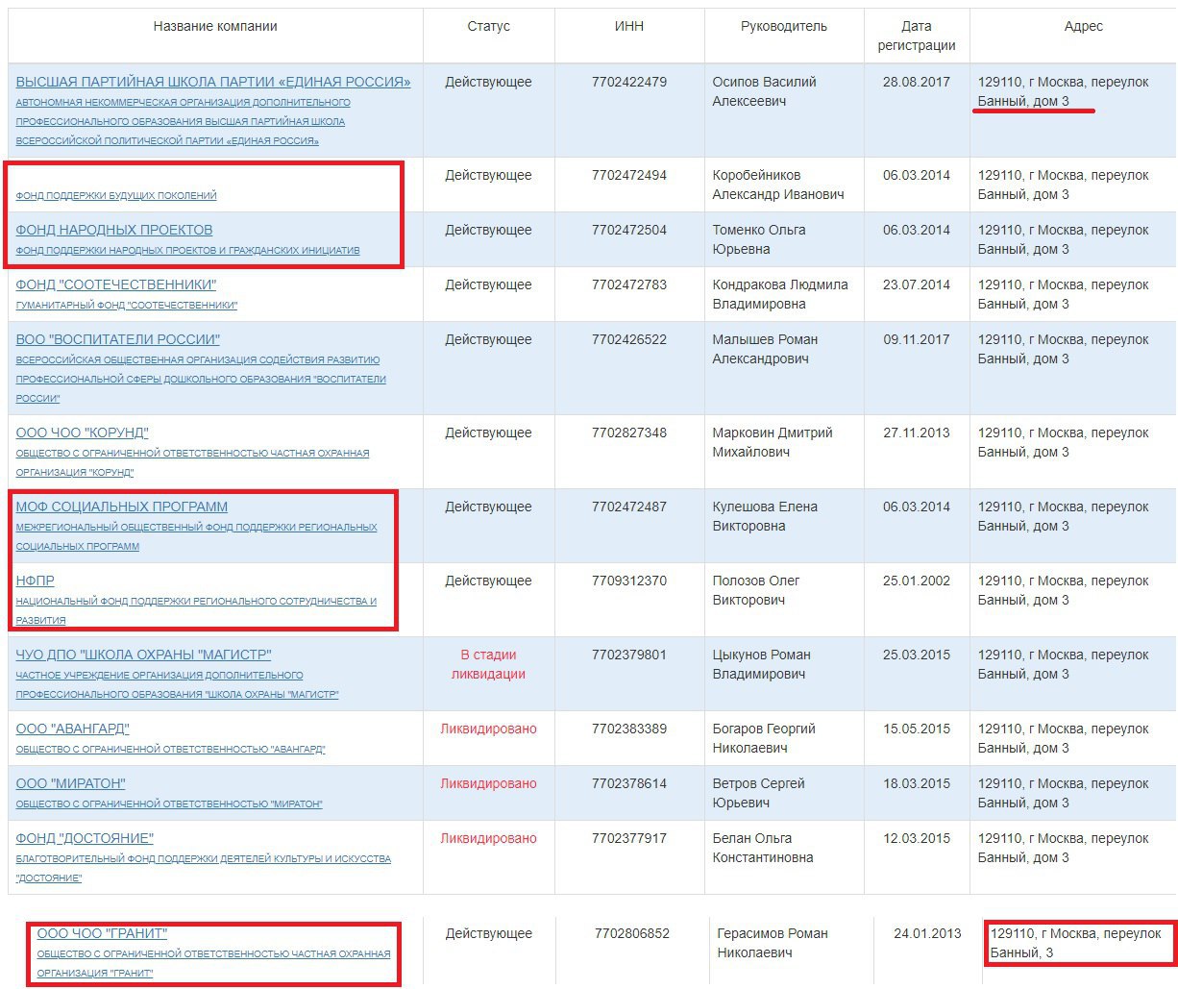Select INN 7702379801 cell

click(629, 655)
